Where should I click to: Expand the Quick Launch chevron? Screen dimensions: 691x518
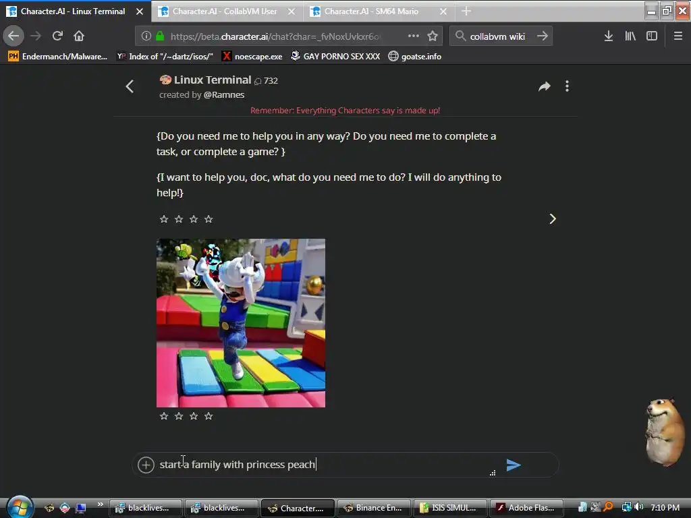click(100, 505)
